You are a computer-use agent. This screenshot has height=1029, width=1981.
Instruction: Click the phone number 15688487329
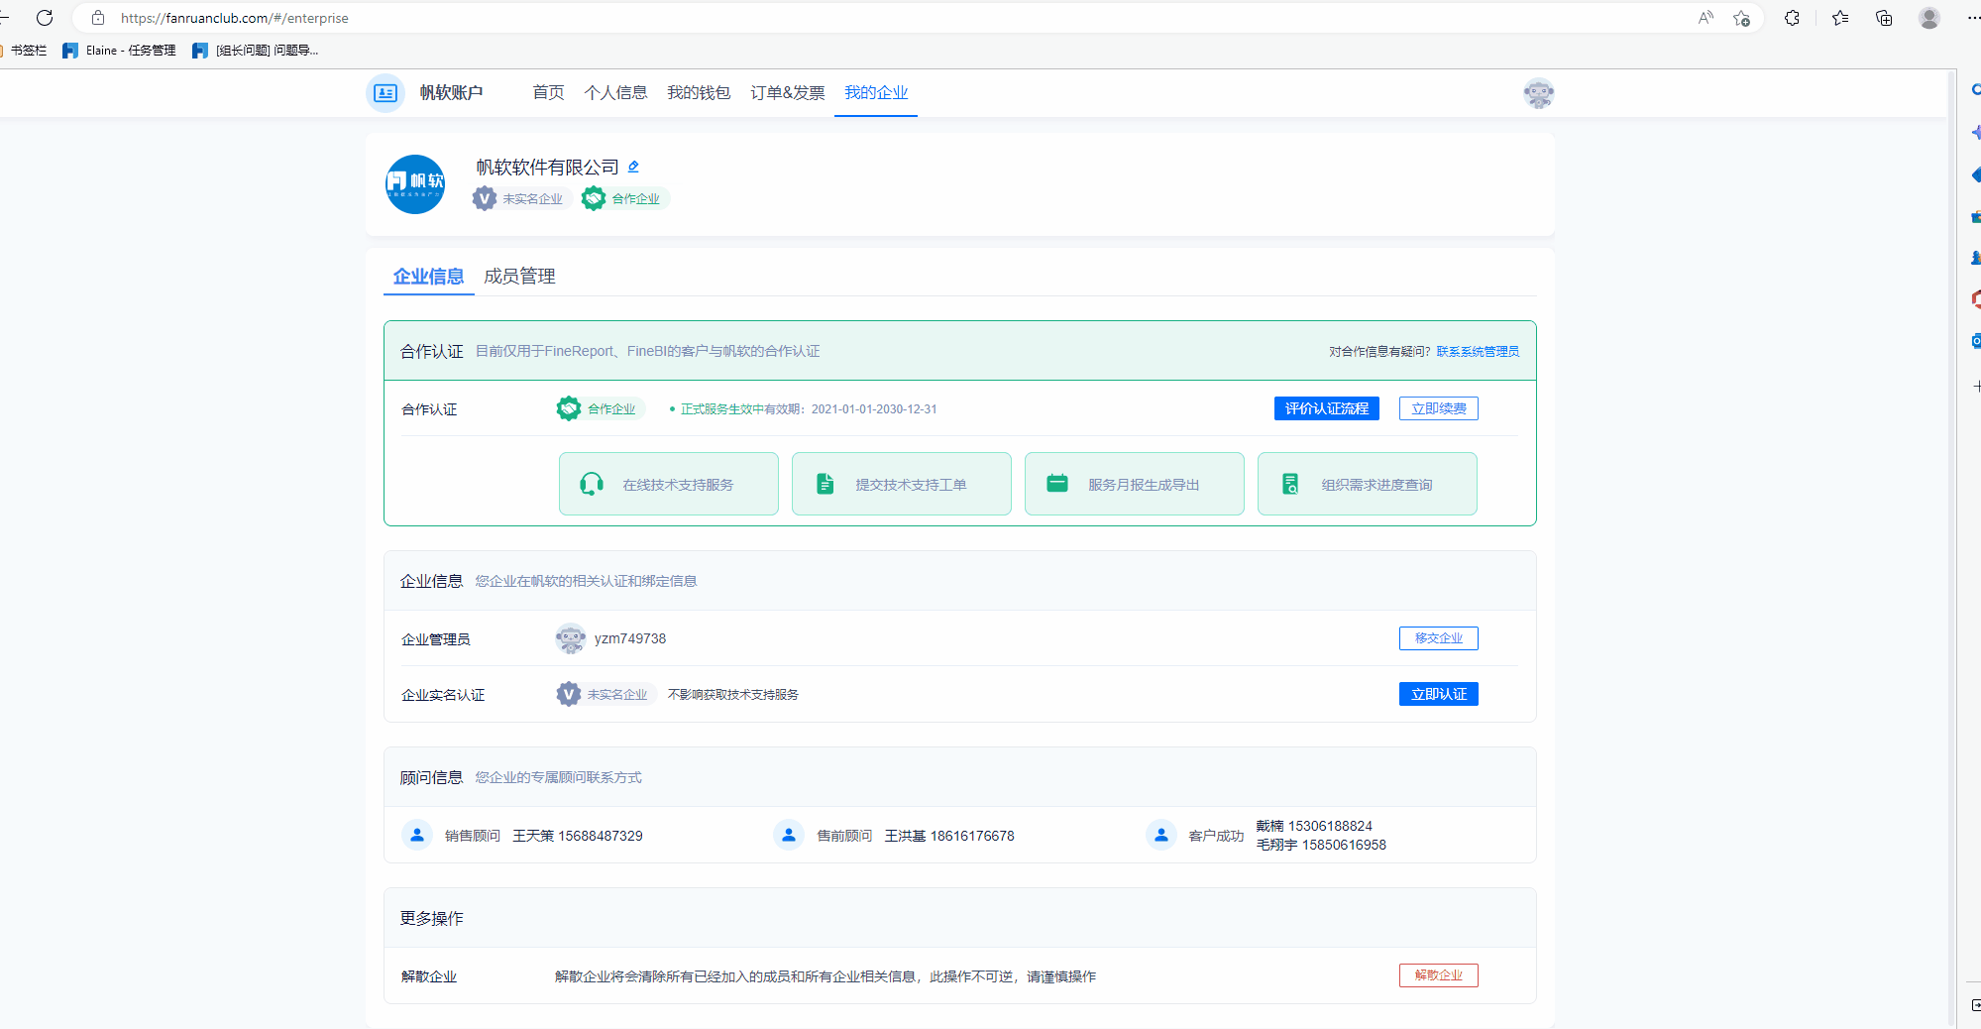click(x=601, y=836)
